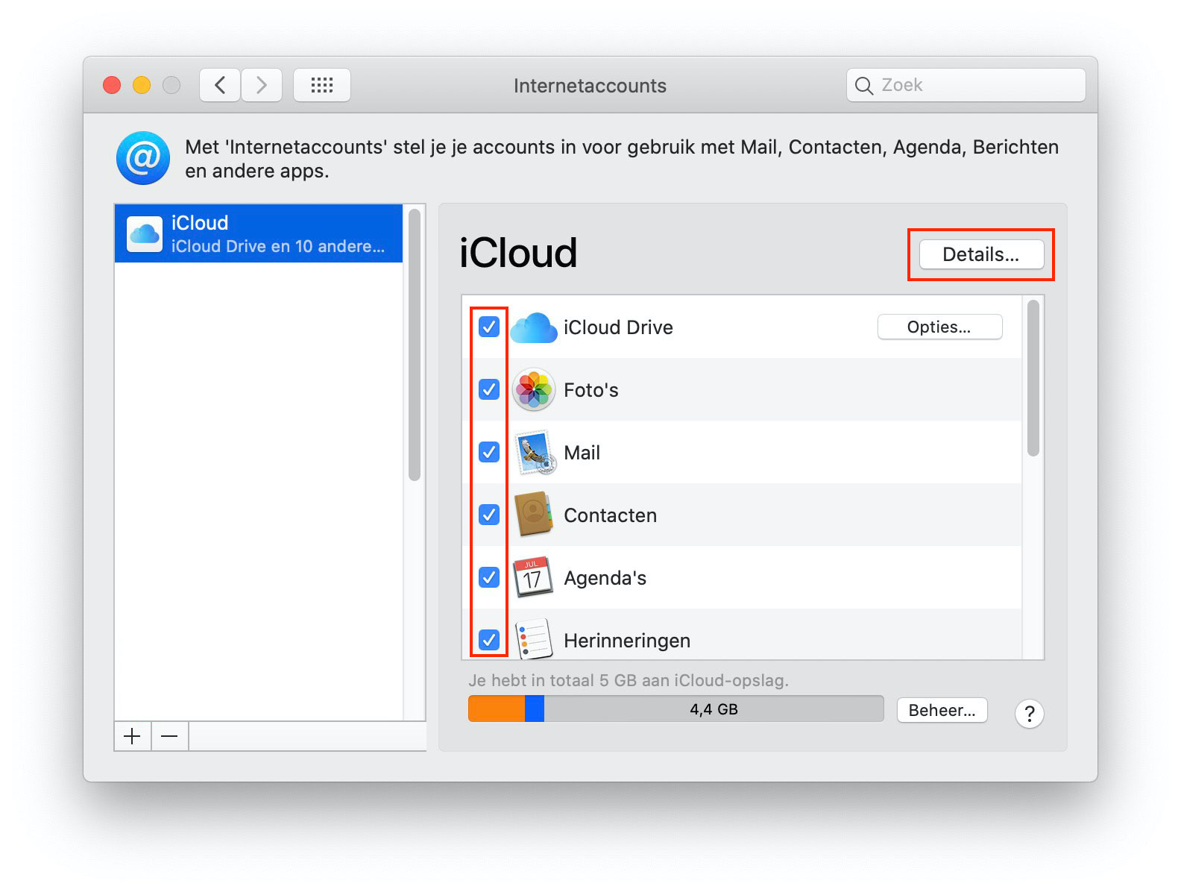
Task: Show all preferences grid button
Action: pyautogui.click(x=321, y=85)
